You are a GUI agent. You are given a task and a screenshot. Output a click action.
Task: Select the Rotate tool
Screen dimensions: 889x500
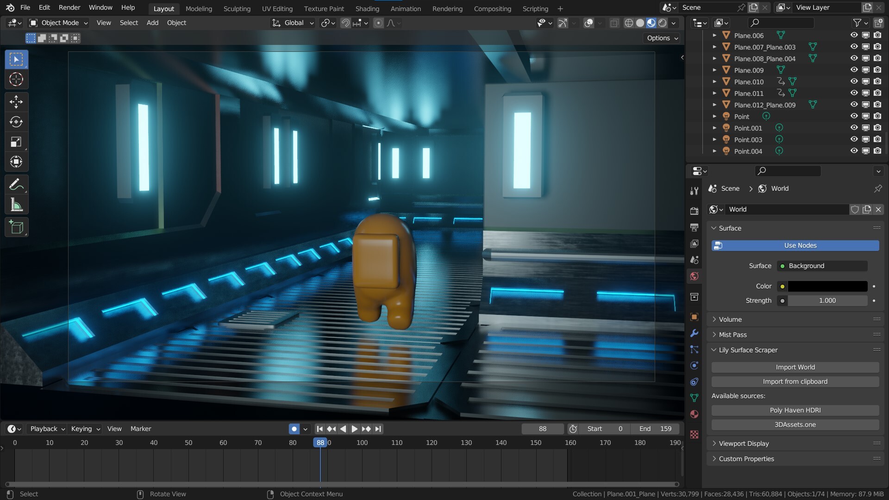16,122
